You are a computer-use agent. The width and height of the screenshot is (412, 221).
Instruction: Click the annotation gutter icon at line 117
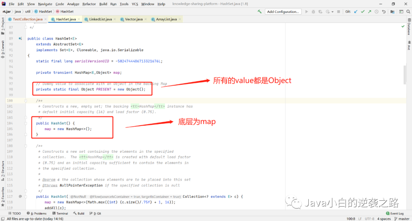pyautogui.click(x=20, y=197)
